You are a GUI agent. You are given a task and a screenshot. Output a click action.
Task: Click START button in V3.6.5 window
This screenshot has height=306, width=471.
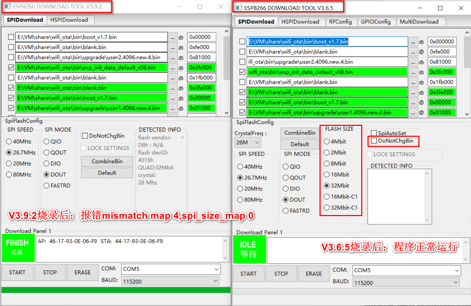point(249,274)
